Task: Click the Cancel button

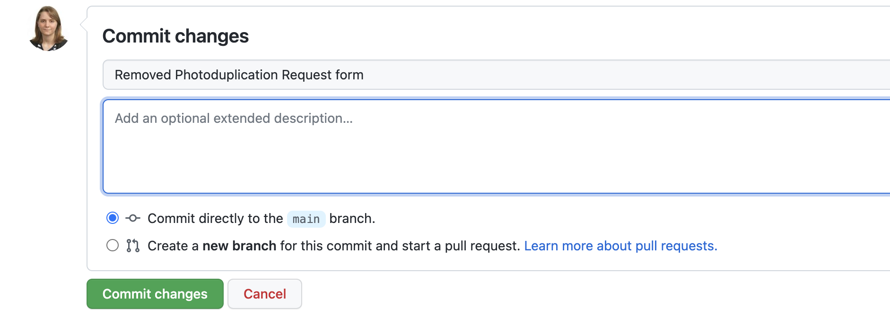Action: pos(264,293)
